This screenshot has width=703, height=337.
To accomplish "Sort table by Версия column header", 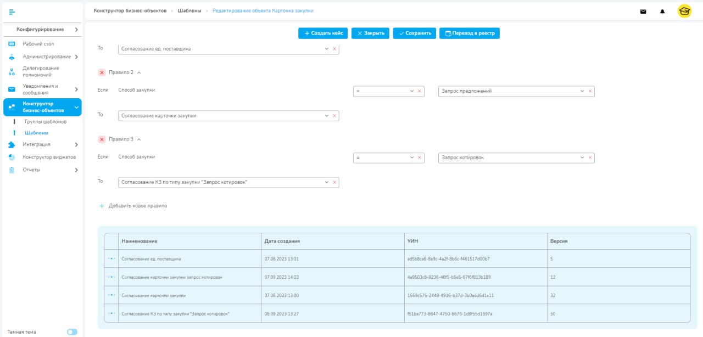I will pos(619,241).
